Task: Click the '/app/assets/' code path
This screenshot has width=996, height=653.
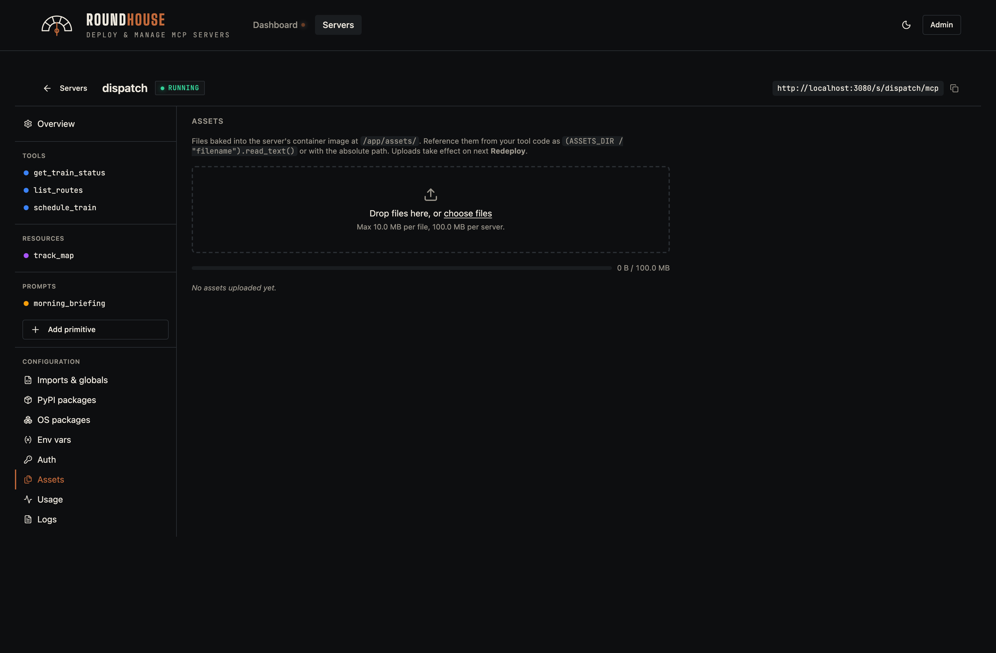Action: (x=390, y=141)
